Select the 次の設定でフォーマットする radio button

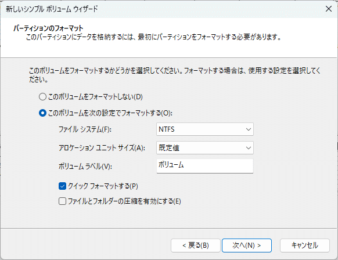pos(42,113)
